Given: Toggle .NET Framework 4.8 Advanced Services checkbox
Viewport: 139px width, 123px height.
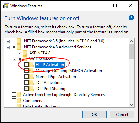Looking at the screenshot, I should point(14,47).
